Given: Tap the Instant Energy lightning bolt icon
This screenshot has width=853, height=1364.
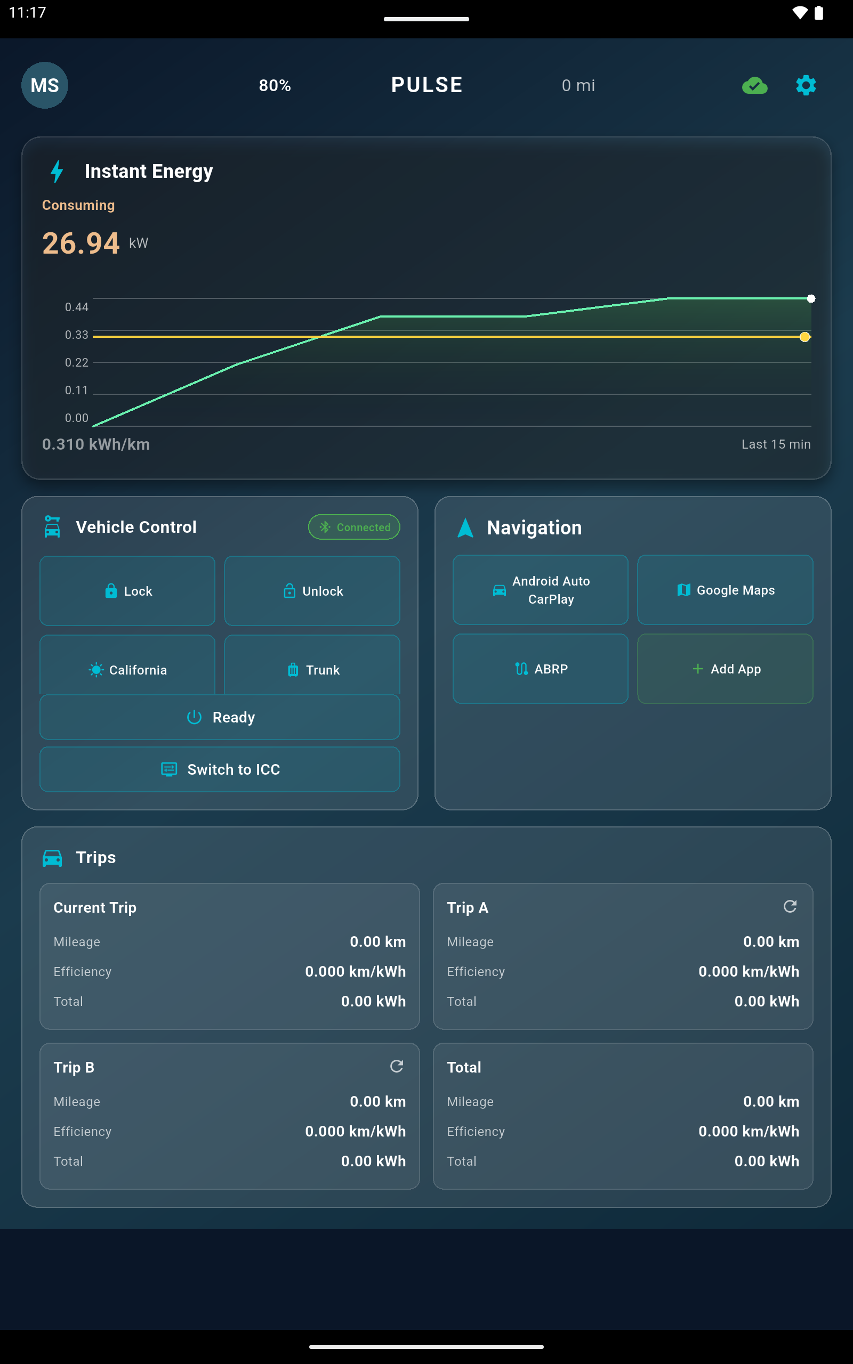Looking at the screenshot, I should (57, 172).
